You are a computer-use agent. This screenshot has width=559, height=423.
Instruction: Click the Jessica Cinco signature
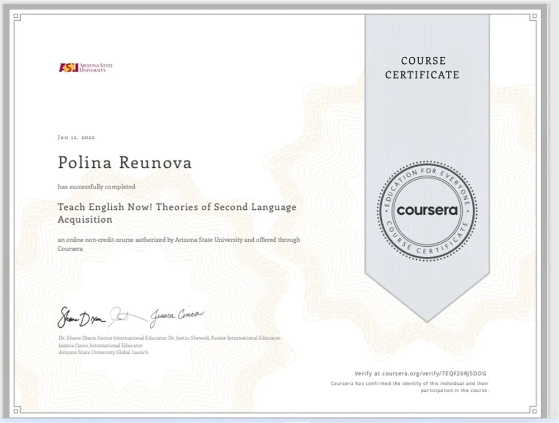point(177,317)
